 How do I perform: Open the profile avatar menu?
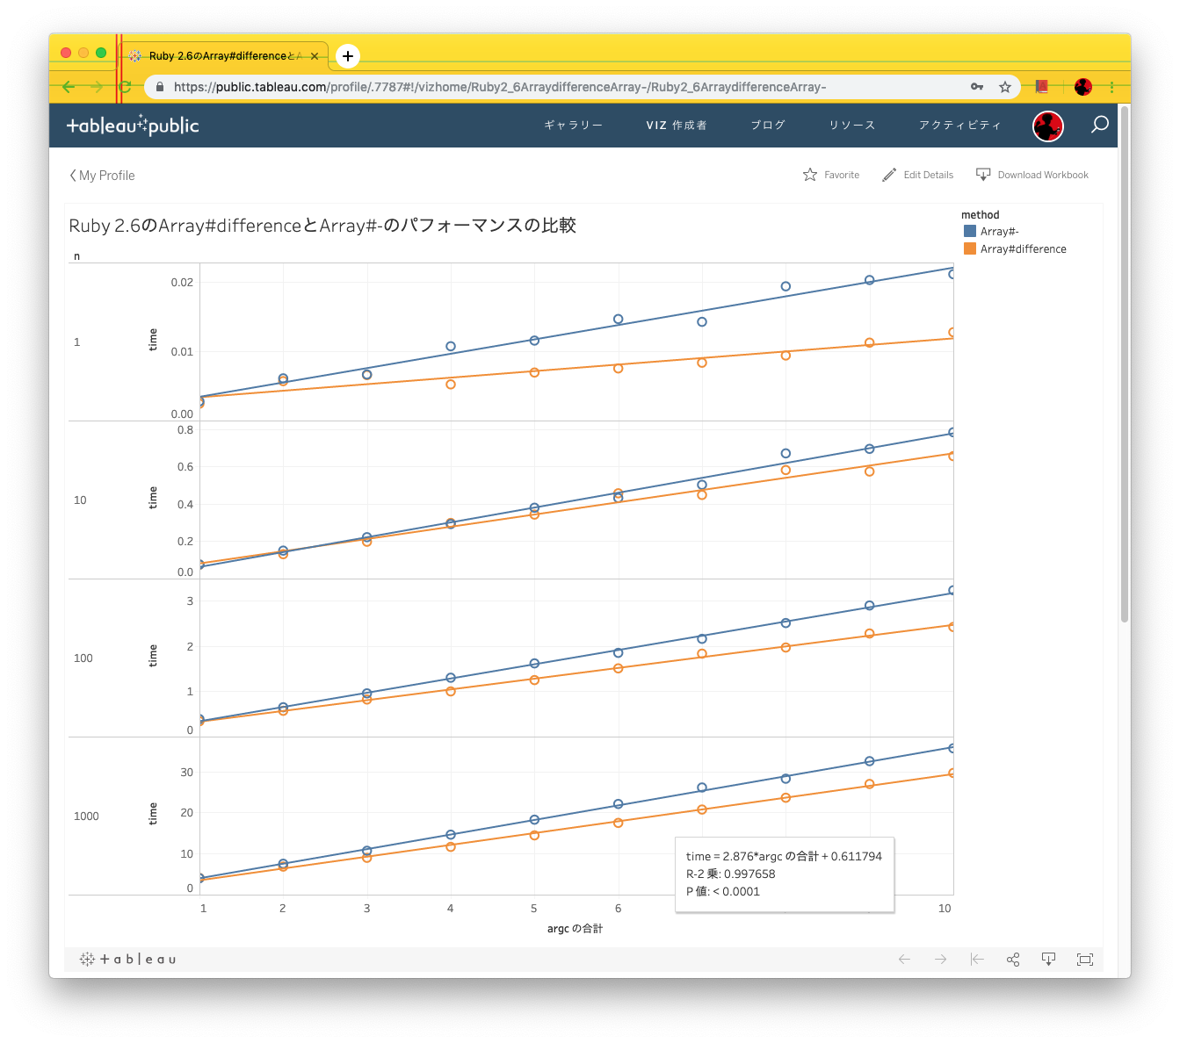[1047, 125]
